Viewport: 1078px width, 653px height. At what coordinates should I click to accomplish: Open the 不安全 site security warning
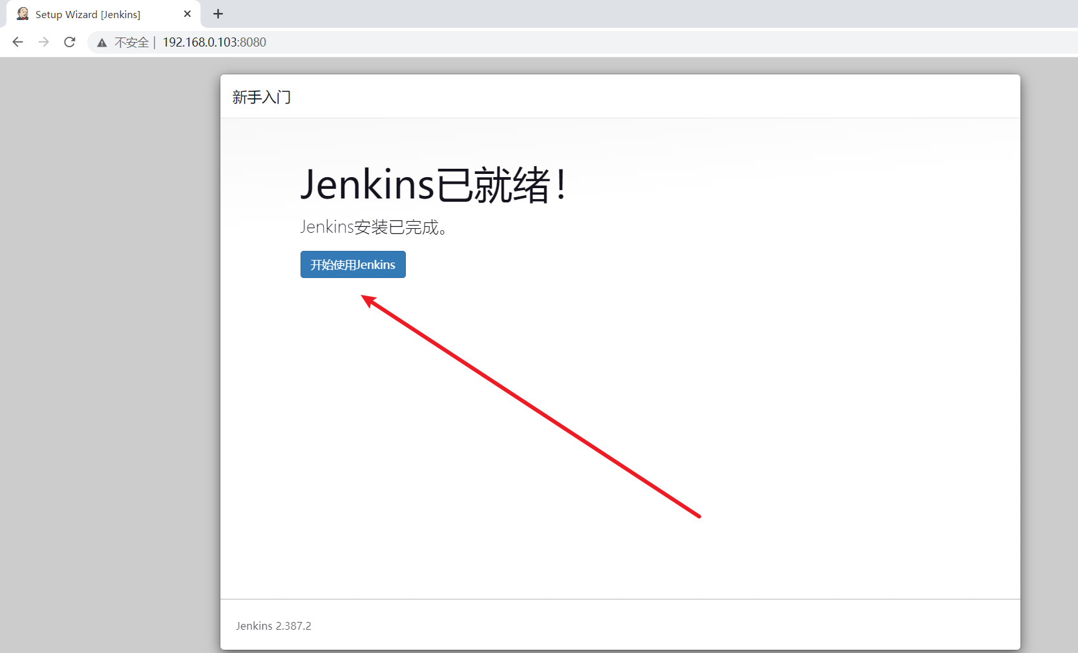click(131, 42)
